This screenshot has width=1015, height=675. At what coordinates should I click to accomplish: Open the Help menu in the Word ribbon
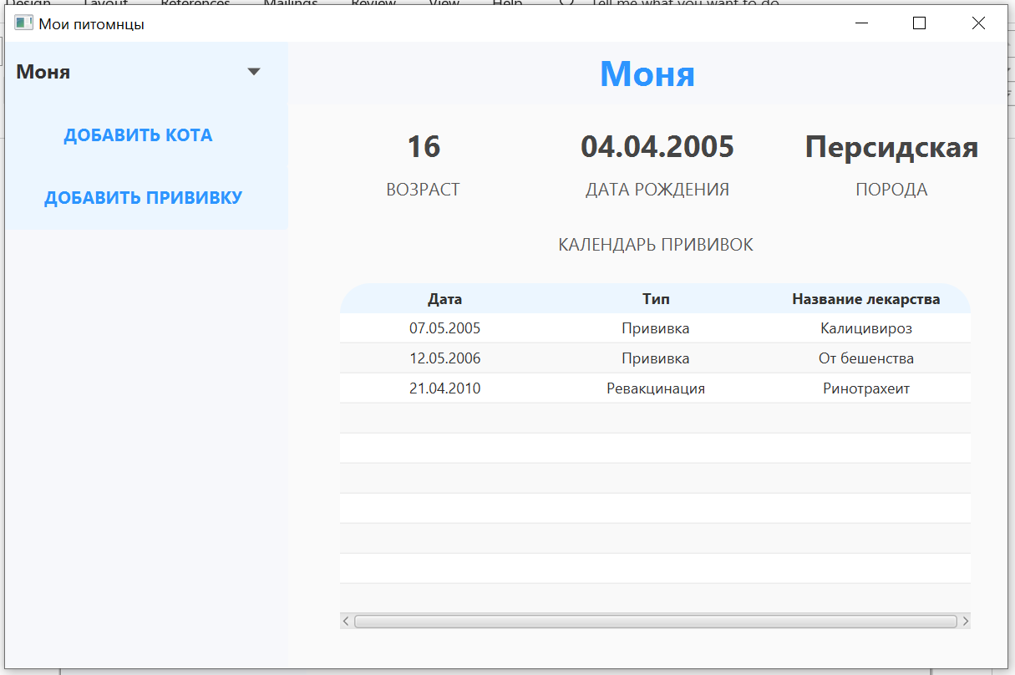(508, 3)
